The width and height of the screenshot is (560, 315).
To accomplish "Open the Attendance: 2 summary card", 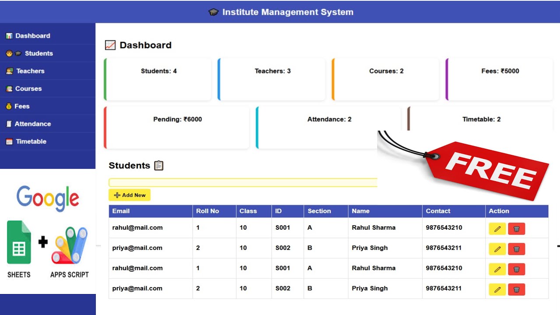I will tap(328, 127).
